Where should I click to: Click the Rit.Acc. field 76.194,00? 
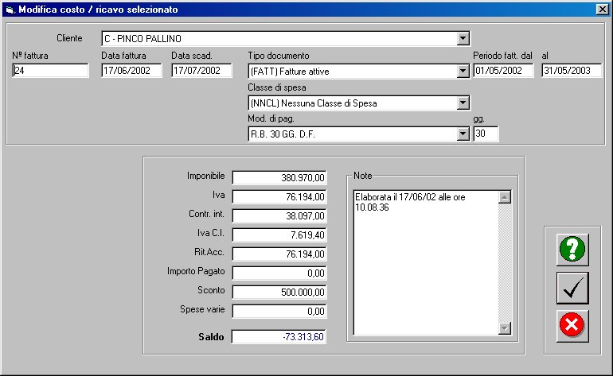[x=279, y=254]
